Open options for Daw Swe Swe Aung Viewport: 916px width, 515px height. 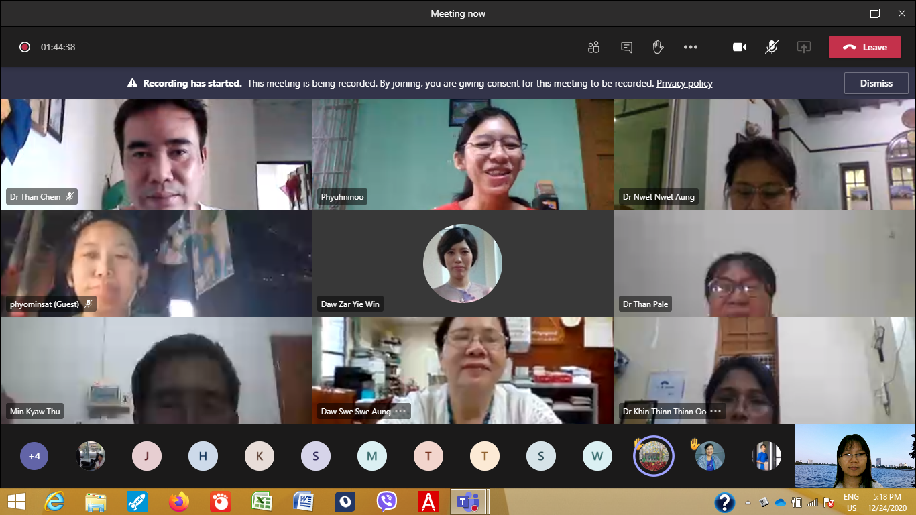click(x=400, y=411)
